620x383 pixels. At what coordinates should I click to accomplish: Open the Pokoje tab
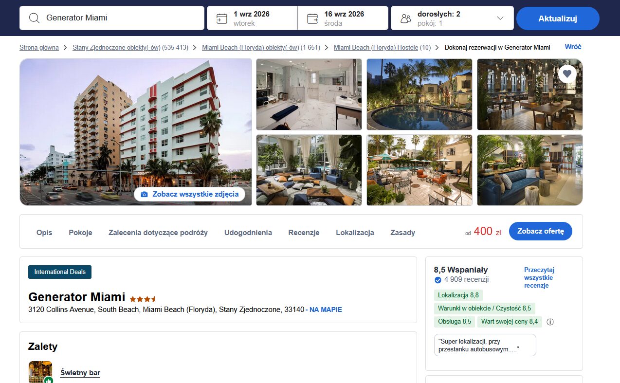[80, 233]
